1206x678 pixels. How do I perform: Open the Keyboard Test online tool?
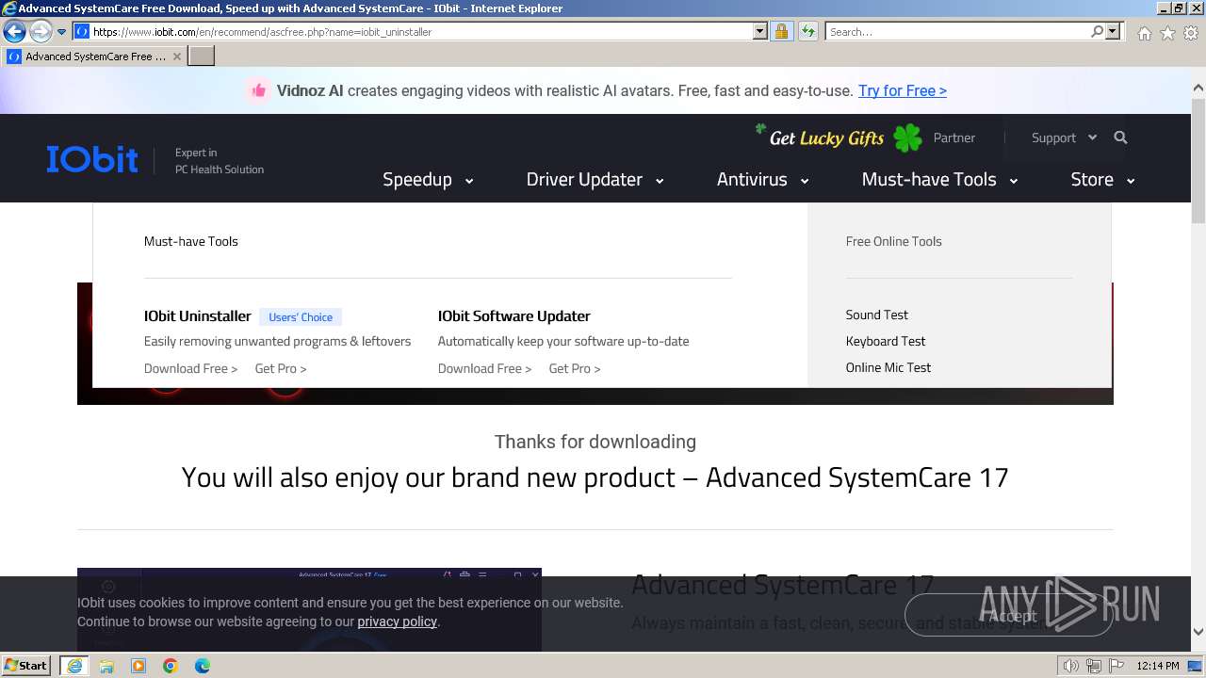tap(886, 341)
